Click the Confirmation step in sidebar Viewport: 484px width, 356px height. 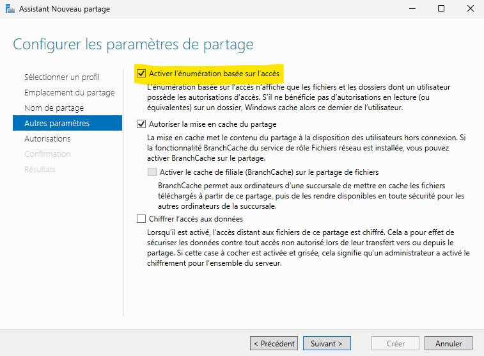[x=47, y=154]
